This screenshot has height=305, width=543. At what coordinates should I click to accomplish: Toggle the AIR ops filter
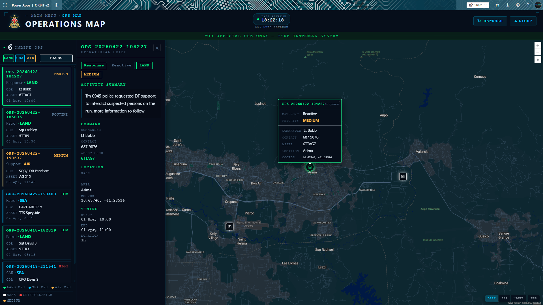[31, 58]
